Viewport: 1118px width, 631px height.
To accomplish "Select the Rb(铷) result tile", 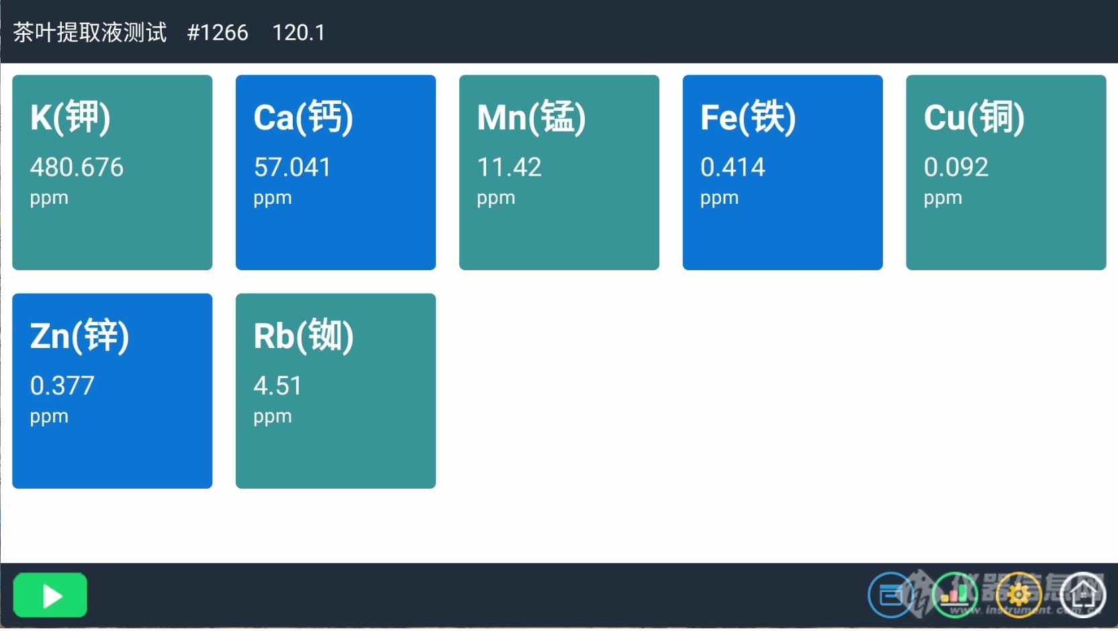I will click(x=336, y=391).
